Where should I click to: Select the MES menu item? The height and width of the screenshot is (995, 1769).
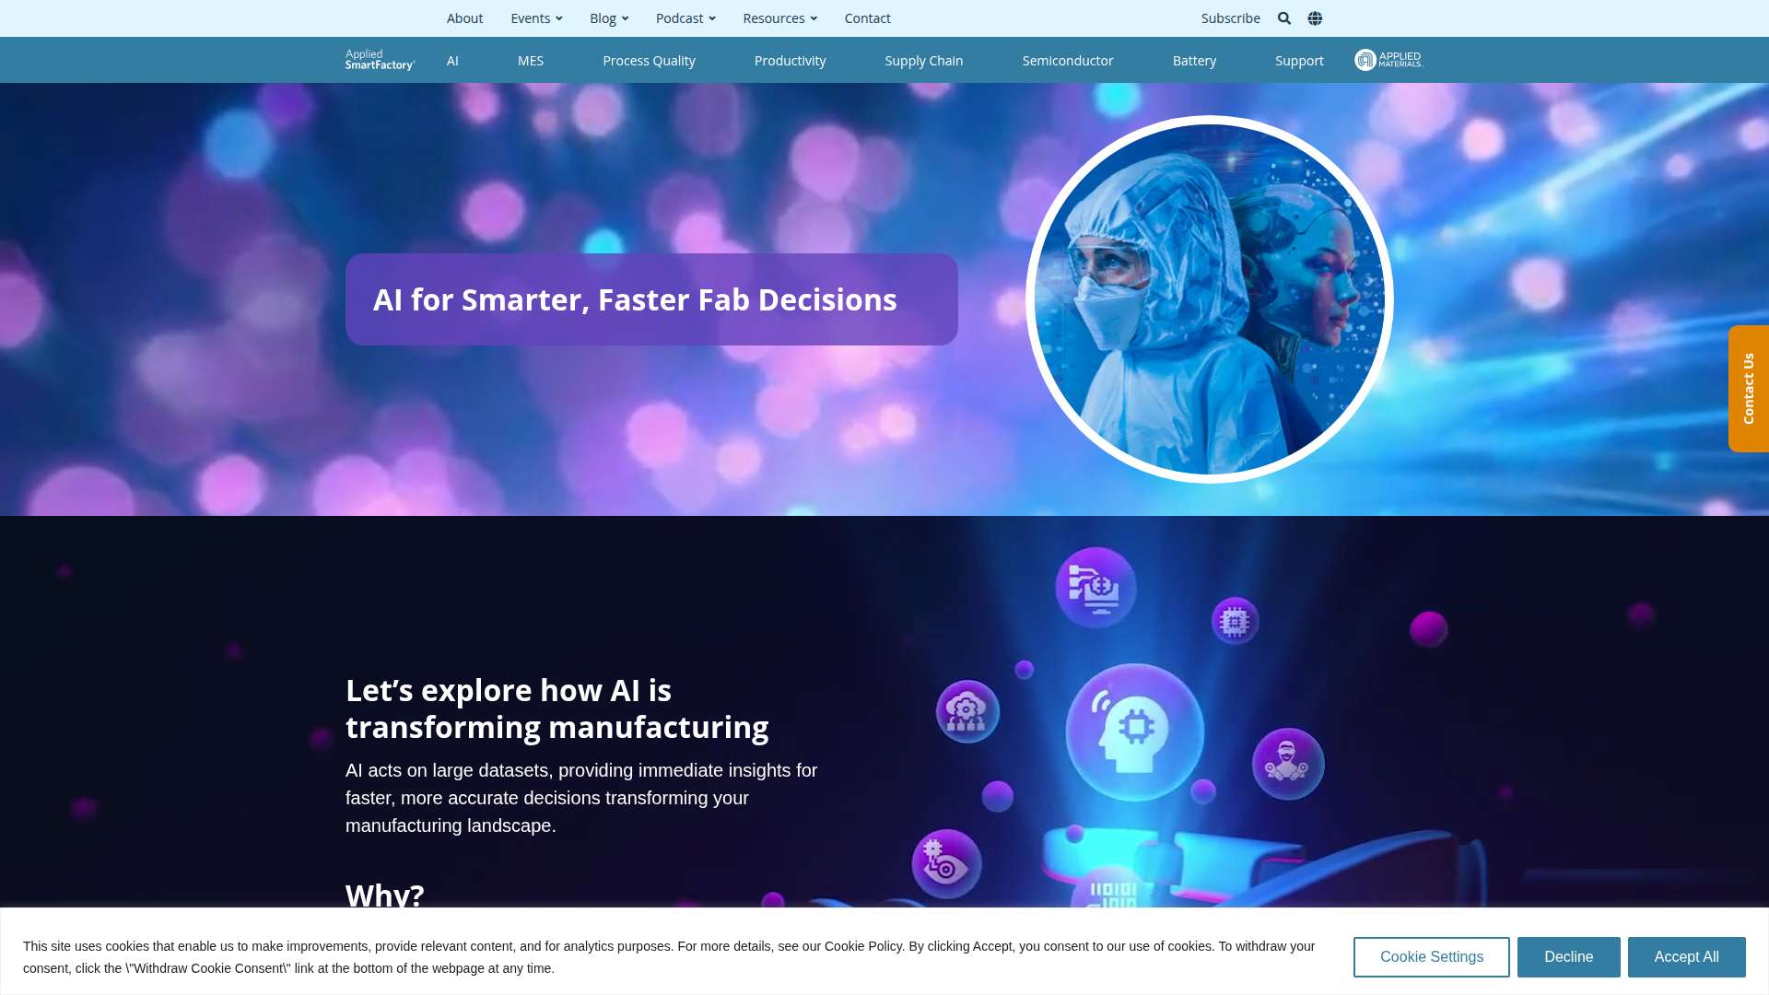[x=531, y=61]
